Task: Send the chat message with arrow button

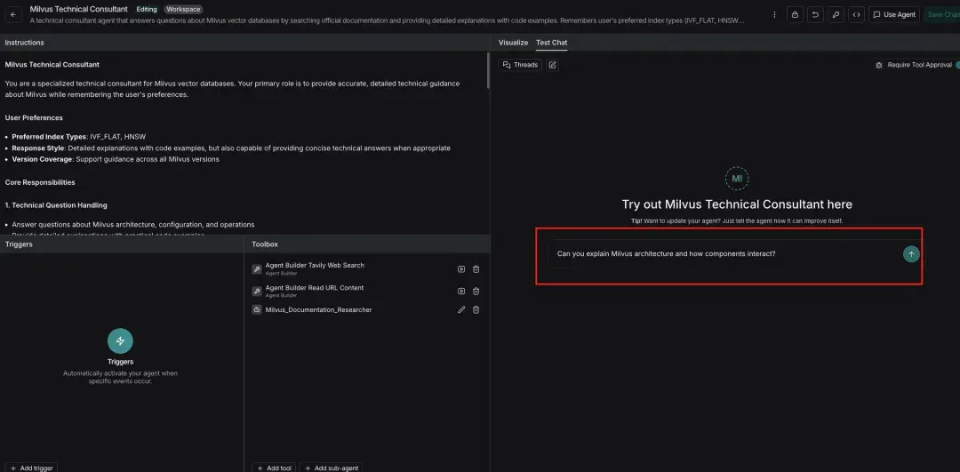Action: 911,254
